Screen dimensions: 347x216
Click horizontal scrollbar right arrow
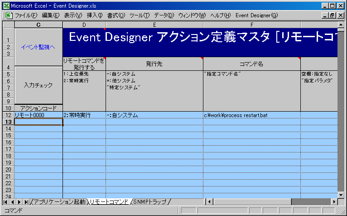pos(334,202)
